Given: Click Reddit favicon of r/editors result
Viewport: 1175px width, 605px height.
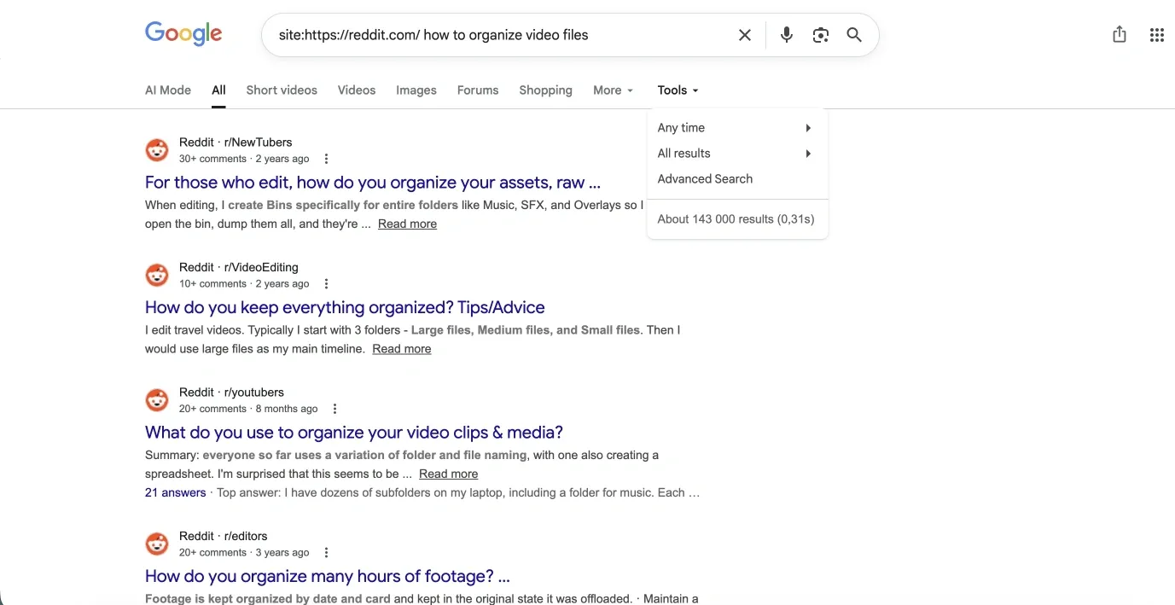Looking at the screenshot, I should [157, 544].
